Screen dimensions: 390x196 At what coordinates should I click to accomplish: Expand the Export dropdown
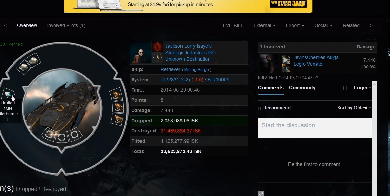click(x=295, y=25)
